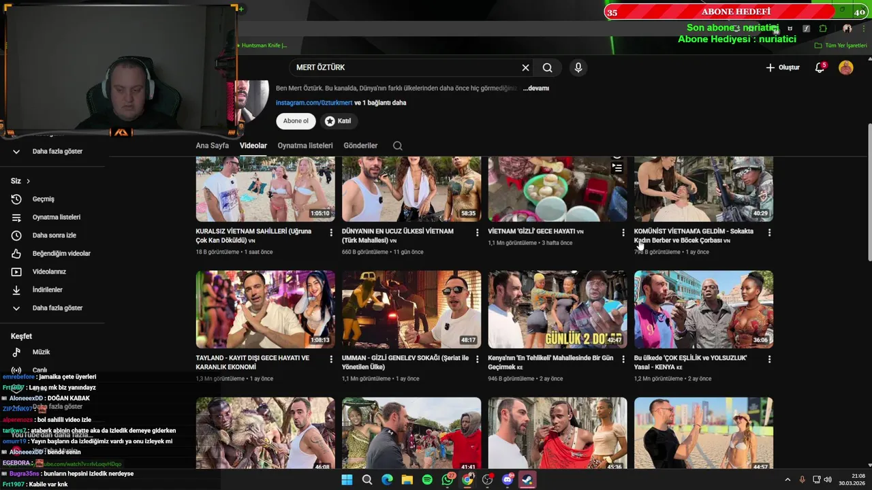
Task: Open the taskbar volume speaker control
Action: coord(828,480)
